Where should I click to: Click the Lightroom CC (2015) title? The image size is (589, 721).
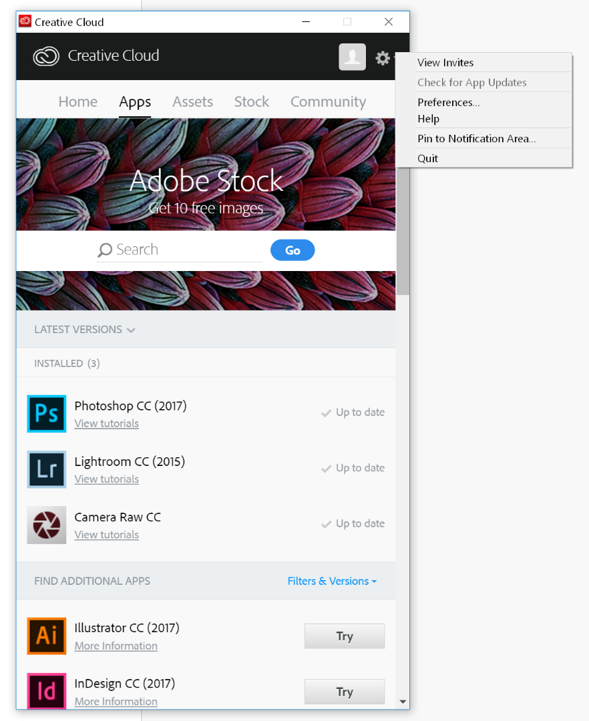pyautogui.click(x=130, y=462)
